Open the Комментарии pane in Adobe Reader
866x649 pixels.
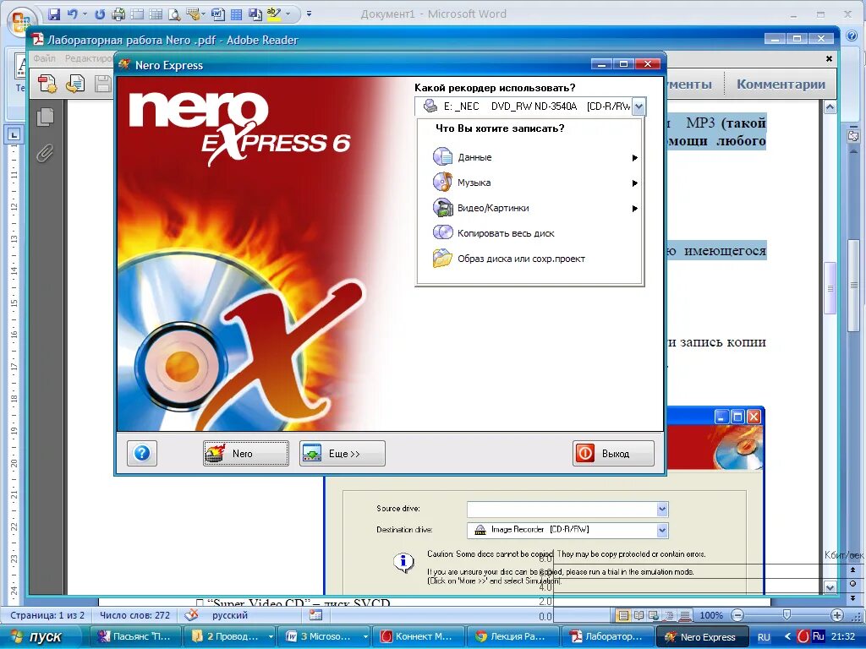(781, 85)
